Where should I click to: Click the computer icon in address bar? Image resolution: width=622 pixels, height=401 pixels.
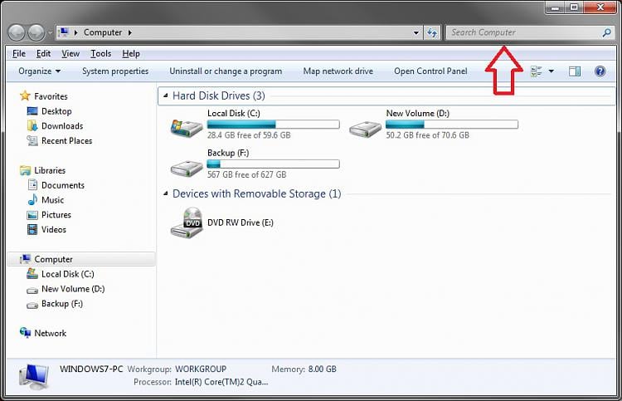coord(64,32)
